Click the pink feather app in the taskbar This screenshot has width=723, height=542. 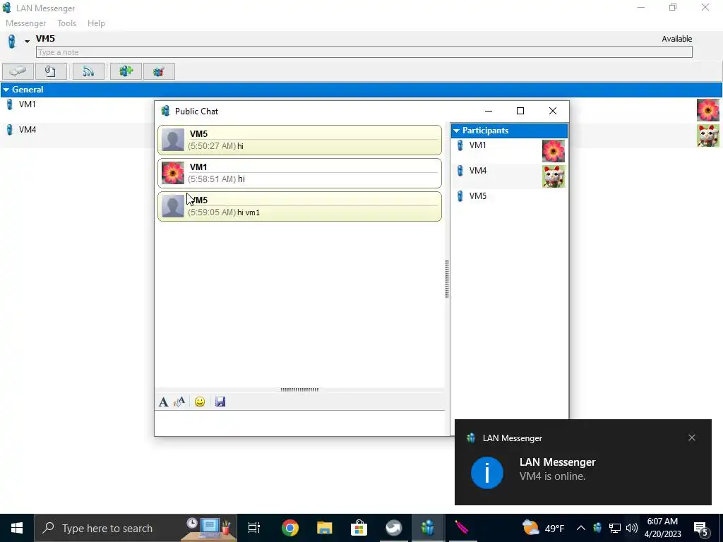coord(462,528)
